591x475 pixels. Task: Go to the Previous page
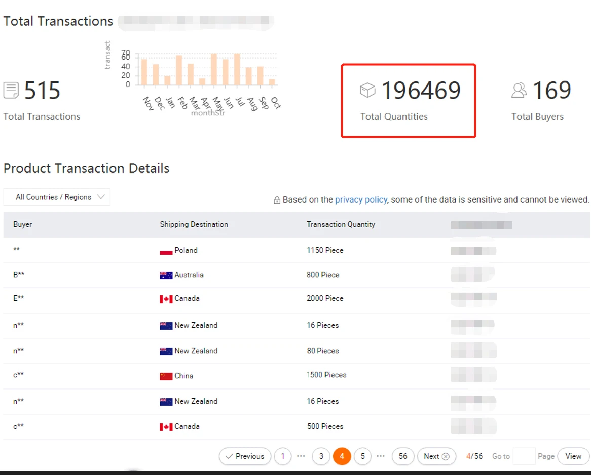tap(245, 456)
